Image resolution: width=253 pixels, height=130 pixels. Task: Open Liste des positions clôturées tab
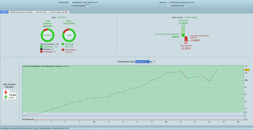point(59,12)
